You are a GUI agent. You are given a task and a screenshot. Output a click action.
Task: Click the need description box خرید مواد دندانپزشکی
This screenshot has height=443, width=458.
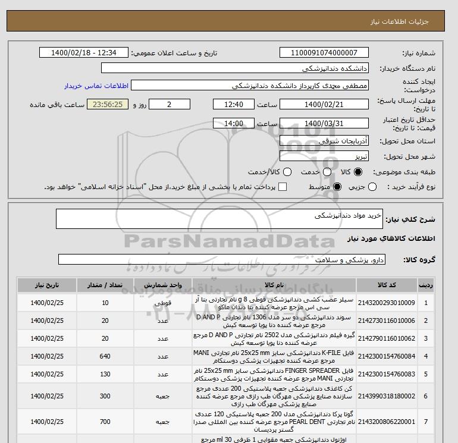coord(219,219)
